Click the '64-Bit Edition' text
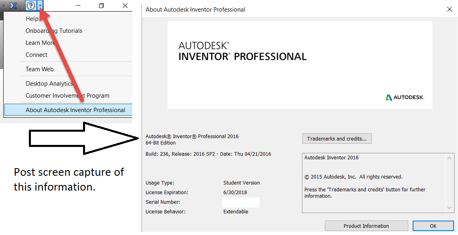This screenshot has width=458, height=235. pyautogui.click(x=161, y=143)
